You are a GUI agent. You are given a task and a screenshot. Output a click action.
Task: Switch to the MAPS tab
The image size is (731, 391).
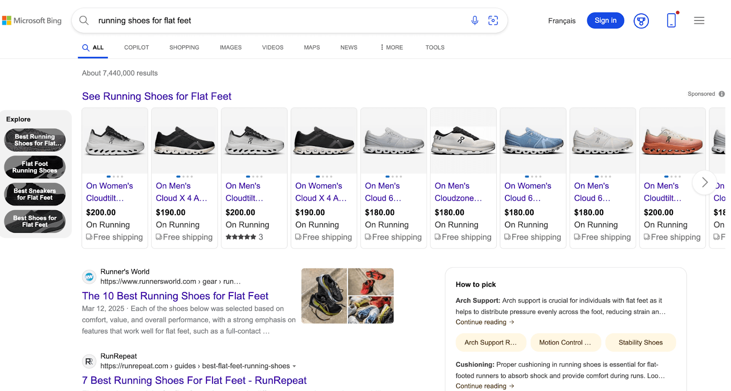click(x=312, y=47)
